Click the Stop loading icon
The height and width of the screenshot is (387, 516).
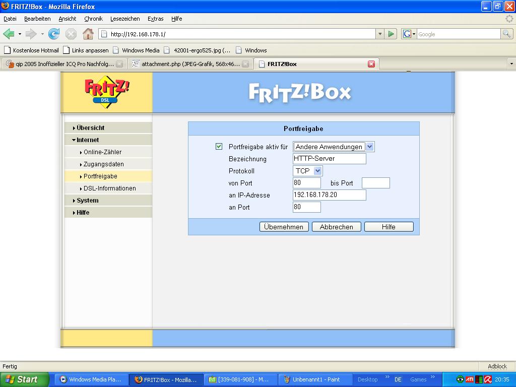(71, 34)
